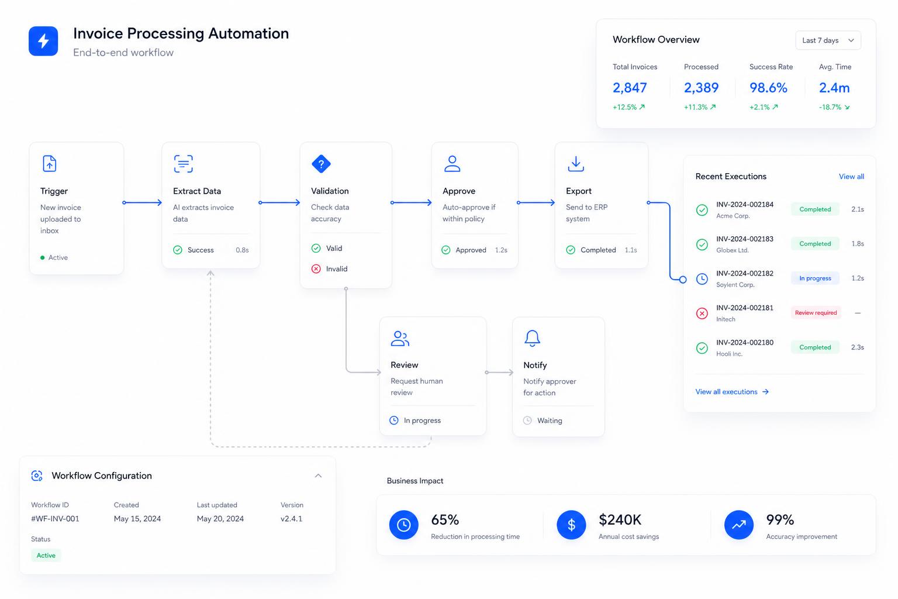
Task: Open the Last 7 days dropdown
Action: (x=828, y=40)
